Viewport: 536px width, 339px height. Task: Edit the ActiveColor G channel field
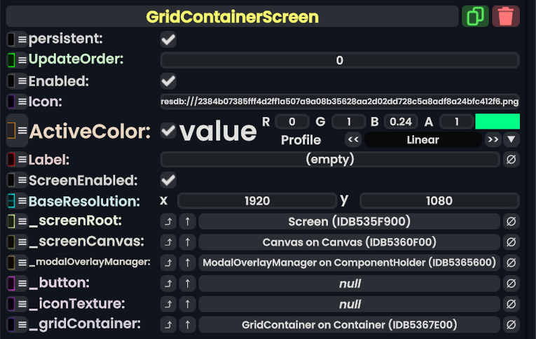(349, 121)
